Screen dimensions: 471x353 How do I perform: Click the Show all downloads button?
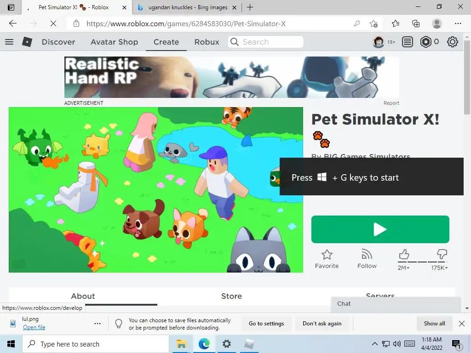tap(434, 324)
